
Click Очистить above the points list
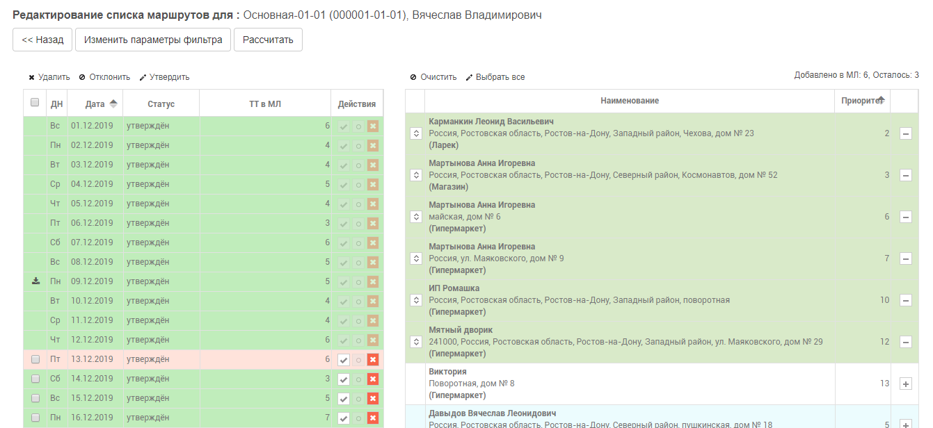click(433, 77)
